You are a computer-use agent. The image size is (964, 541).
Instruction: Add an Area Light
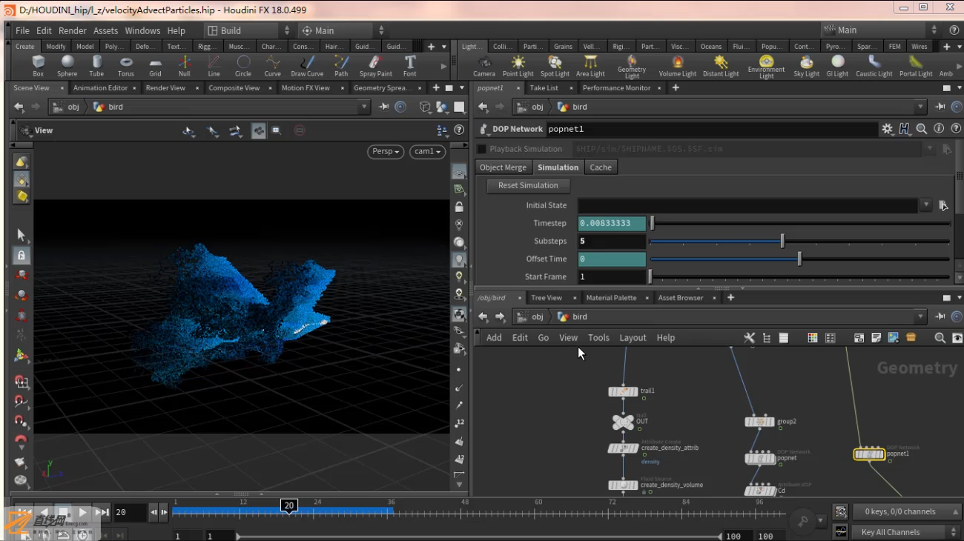point(590,66)
